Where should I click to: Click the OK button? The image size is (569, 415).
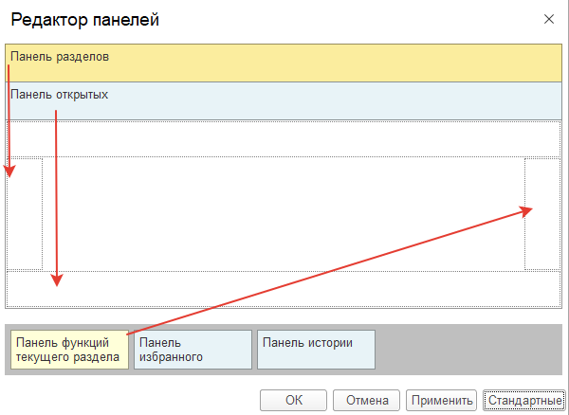pos(293,400)
